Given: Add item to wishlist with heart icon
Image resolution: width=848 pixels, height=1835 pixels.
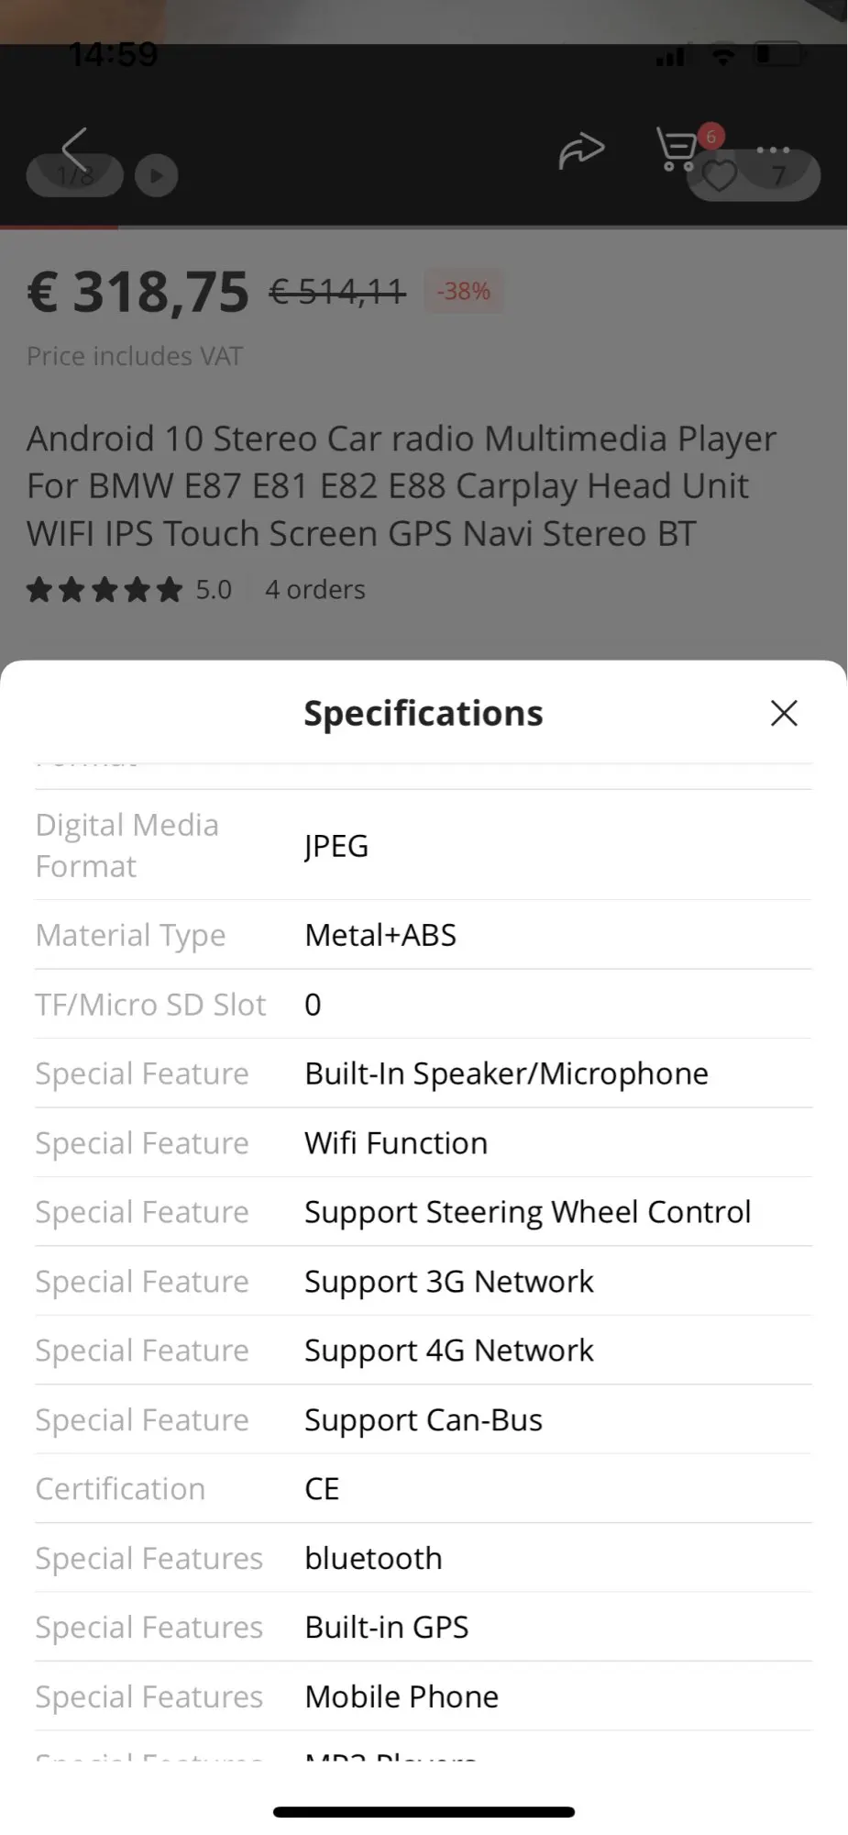Looking at the screenshot, I should 720,176.
